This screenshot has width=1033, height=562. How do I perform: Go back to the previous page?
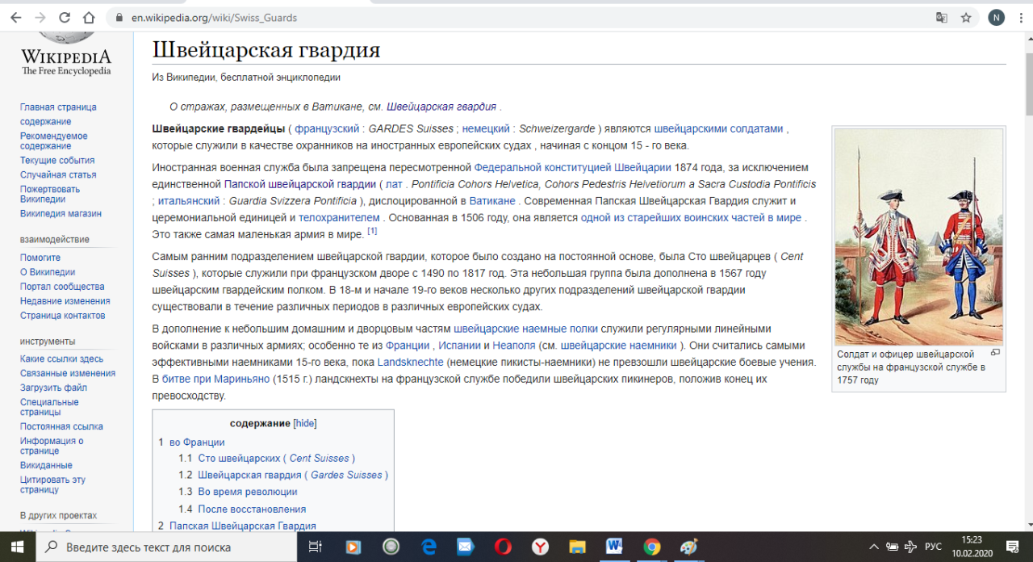tap(16, 18)
